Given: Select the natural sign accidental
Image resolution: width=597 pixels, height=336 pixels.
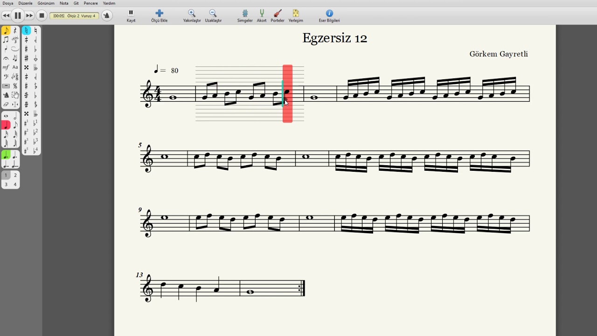Looking at the screenshot, I should tap(35, 31).
